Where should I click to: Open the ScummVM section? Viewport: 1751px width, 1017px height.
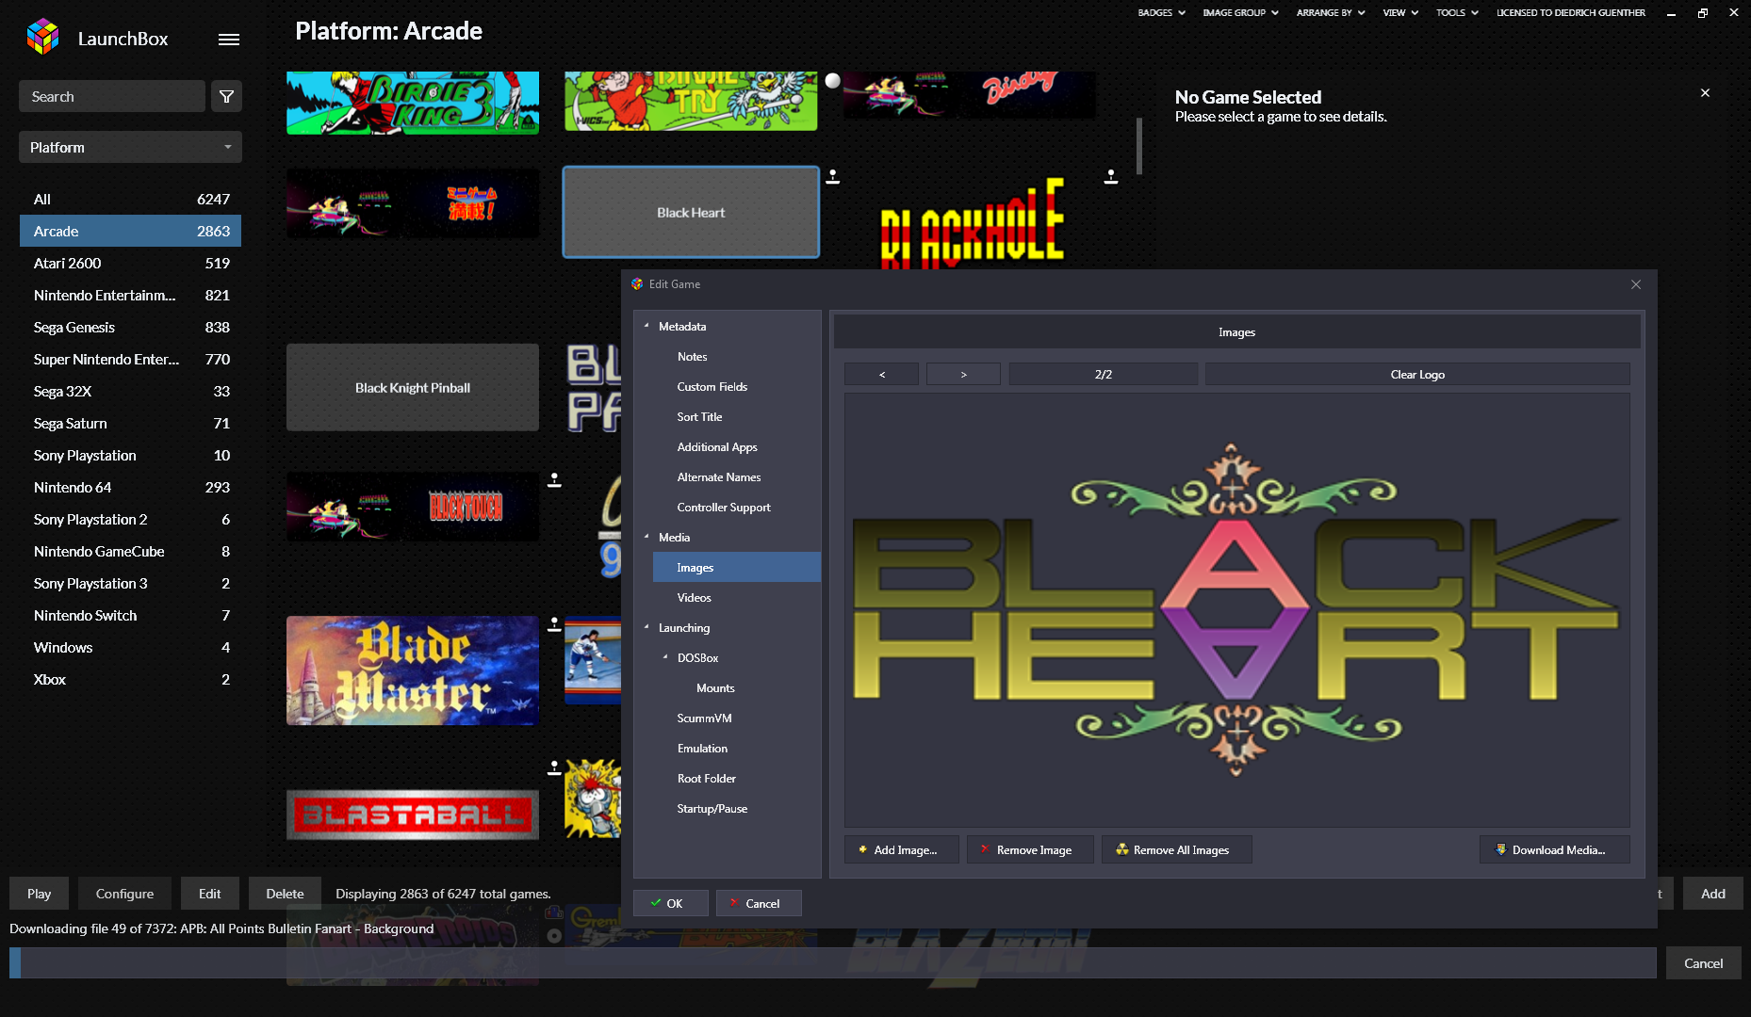(704, 718)
